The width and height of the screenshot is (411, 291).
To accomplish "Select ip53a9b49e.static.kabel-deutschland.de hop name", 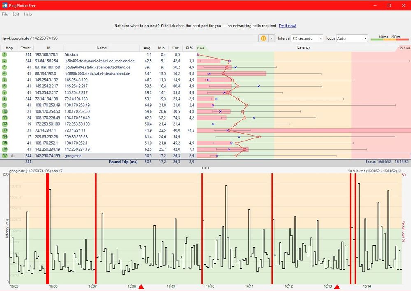I will tap(98, 67).
